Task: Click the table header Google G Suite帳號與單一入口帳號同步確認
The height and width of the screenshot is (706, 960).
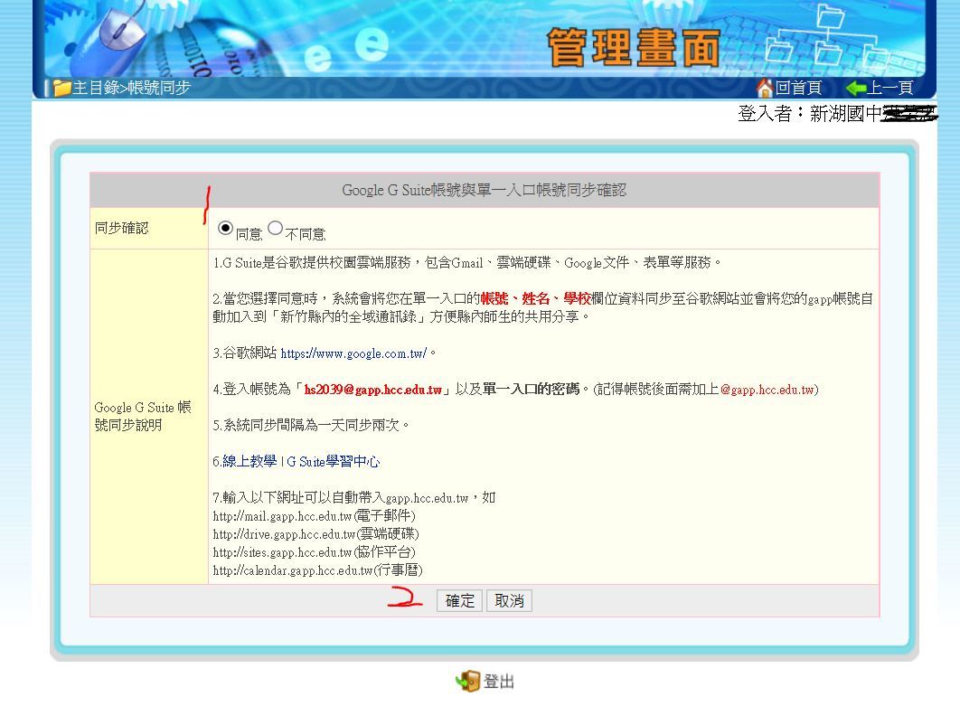Action: click(x=484, y=191)
